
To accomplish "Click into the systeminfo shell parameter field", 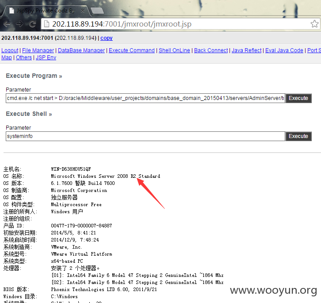I will (x=145, y=136).
